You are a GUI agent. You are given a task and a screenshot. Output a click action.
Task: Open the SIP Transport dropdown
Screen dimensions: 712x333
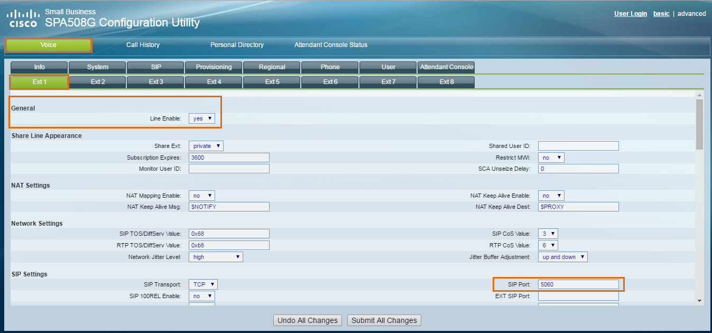(203, 284)
